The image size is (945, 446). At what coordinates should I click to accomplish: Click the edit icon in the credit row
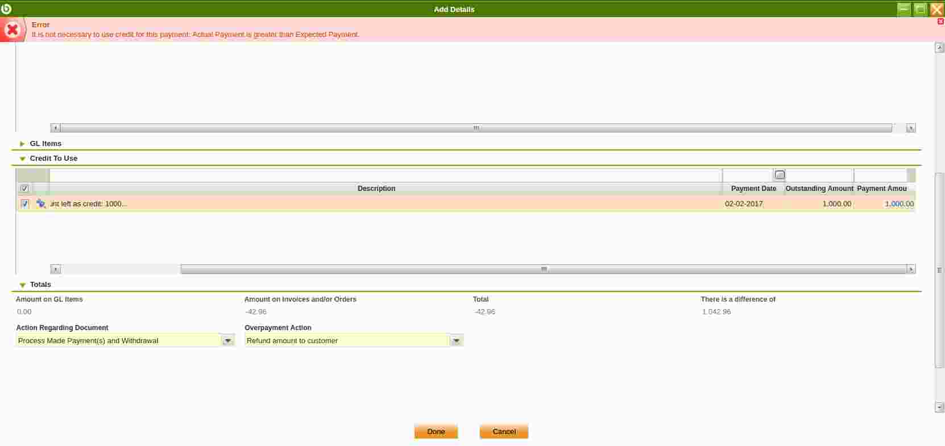(x=41, y=203)
